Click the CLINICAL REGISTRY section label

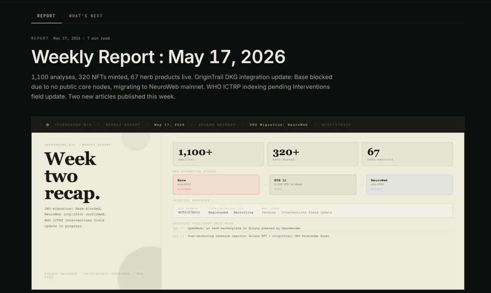[191, 200]
